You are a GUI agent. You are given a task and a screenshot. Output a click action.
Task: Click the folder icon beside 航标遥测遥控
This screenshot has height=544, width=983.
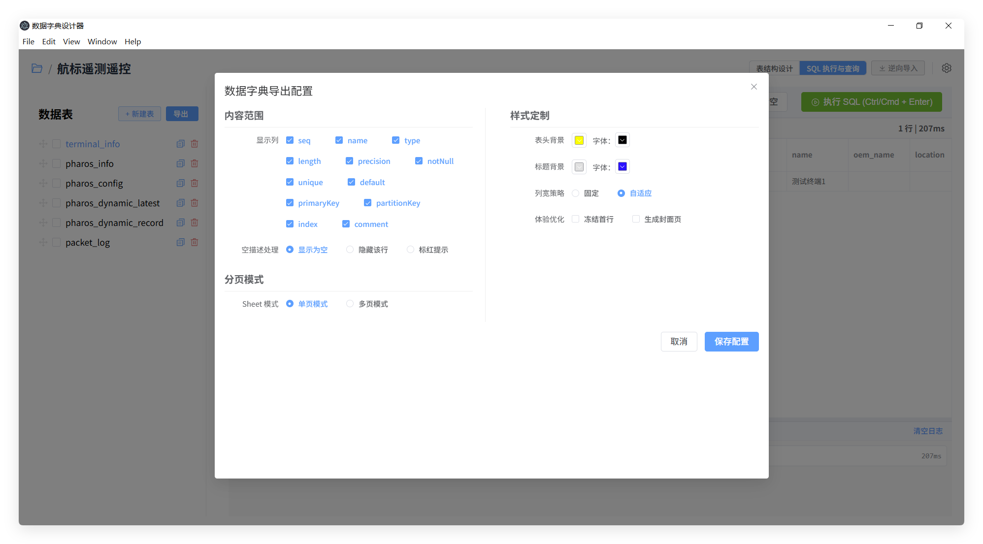pos(37,68)
